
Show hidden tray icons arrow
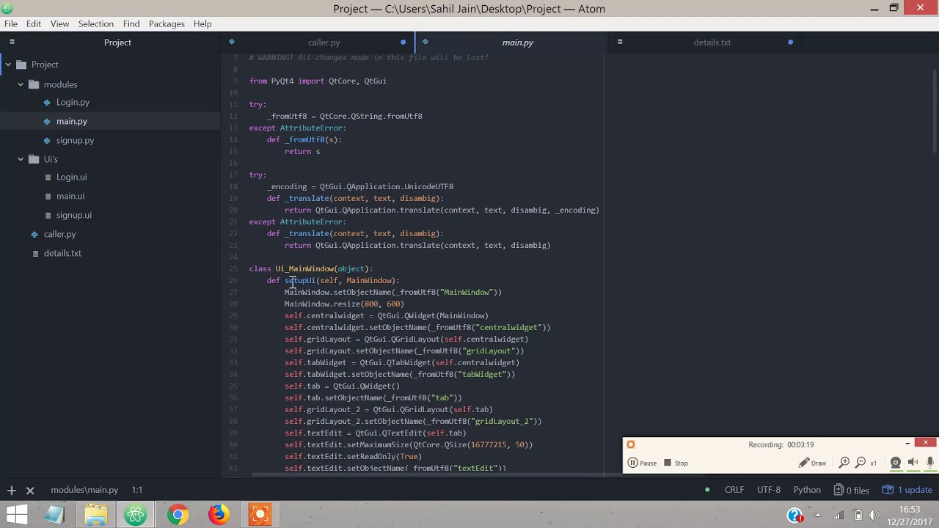818,515
